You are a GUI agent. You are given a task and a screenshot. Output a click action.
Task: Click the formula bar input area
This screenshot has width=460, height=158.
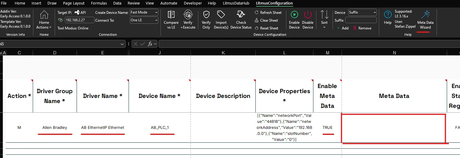309,44
